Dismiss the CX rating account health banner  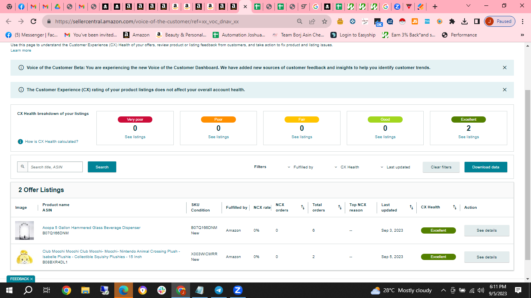505,90
